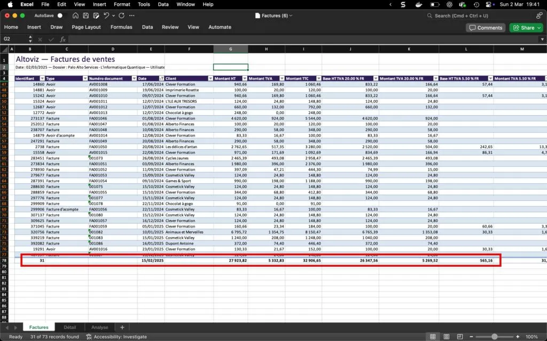Go to the previous sheet tab arrow
Image resolution: width=547 pixels, height=341 pixels.
coord(7,328)
